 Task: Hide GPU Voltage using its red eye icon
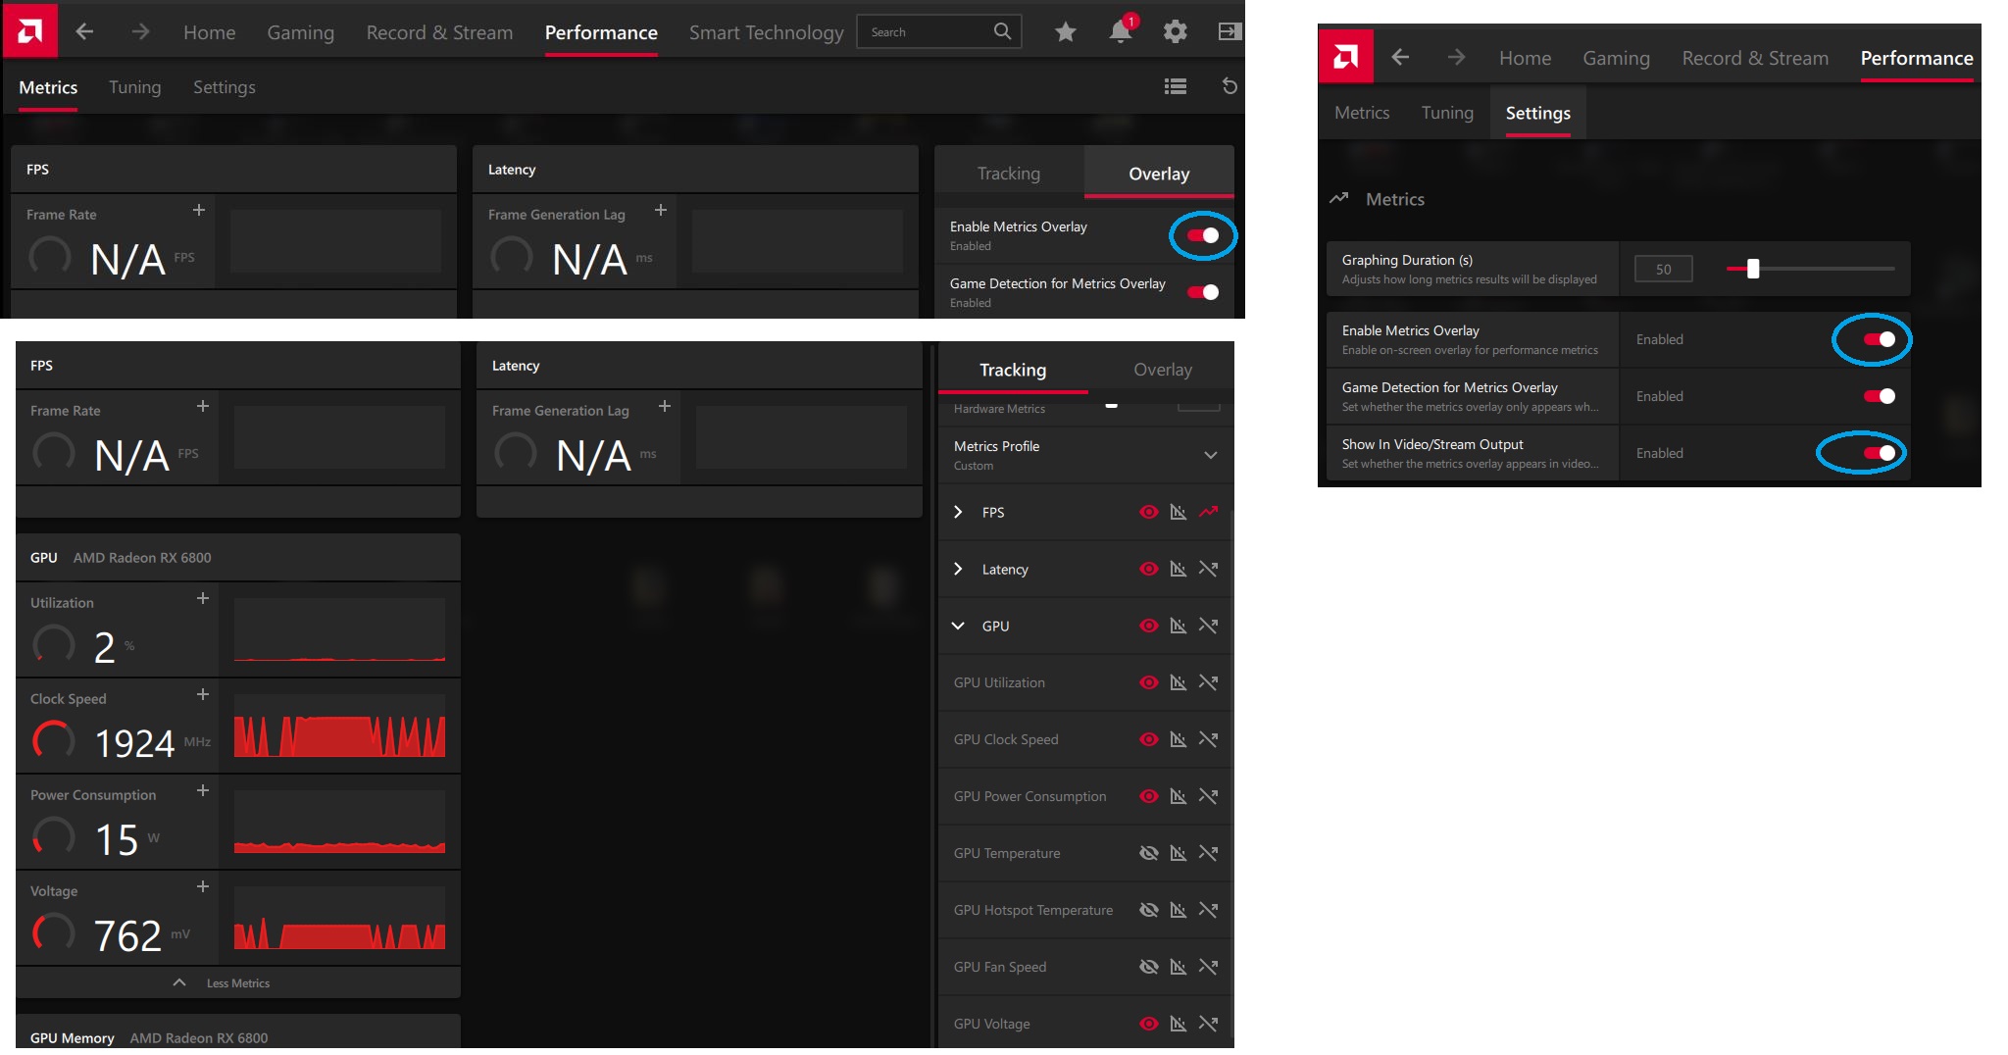1149,1024
